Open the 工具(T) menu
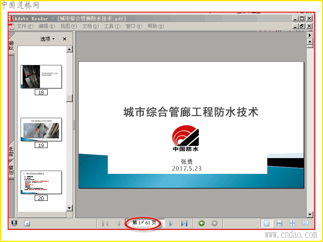323x242 pixels. point(112,26)
